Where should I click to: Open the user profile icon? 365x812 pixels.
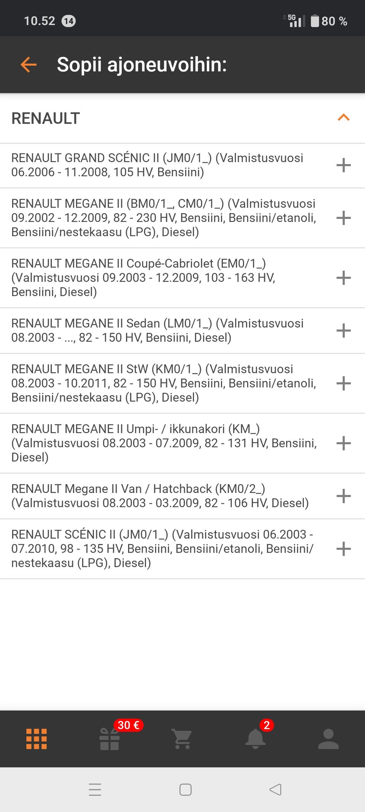(328, 739)
